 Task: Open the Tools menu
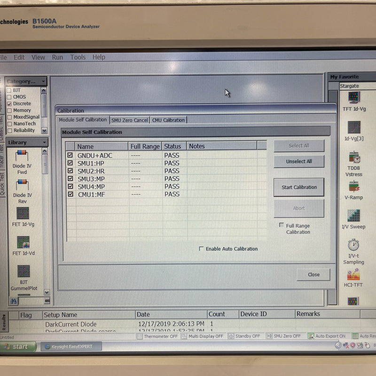click(x=77, y=57)
